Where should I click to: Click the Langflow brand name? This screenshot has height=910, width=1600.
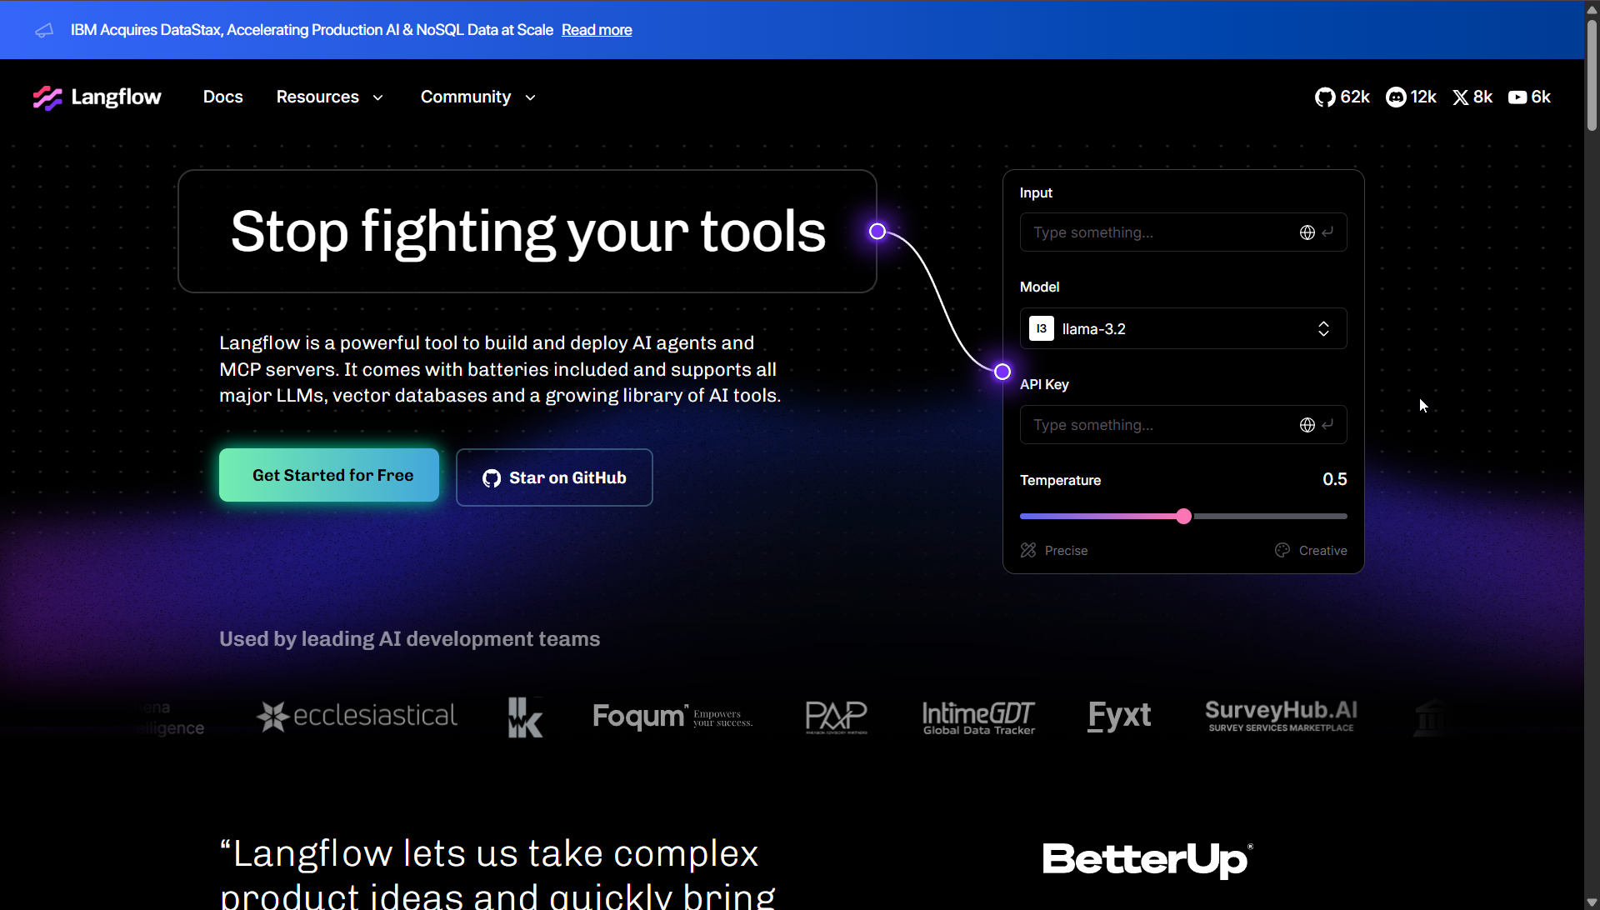[x=117, y=97]
